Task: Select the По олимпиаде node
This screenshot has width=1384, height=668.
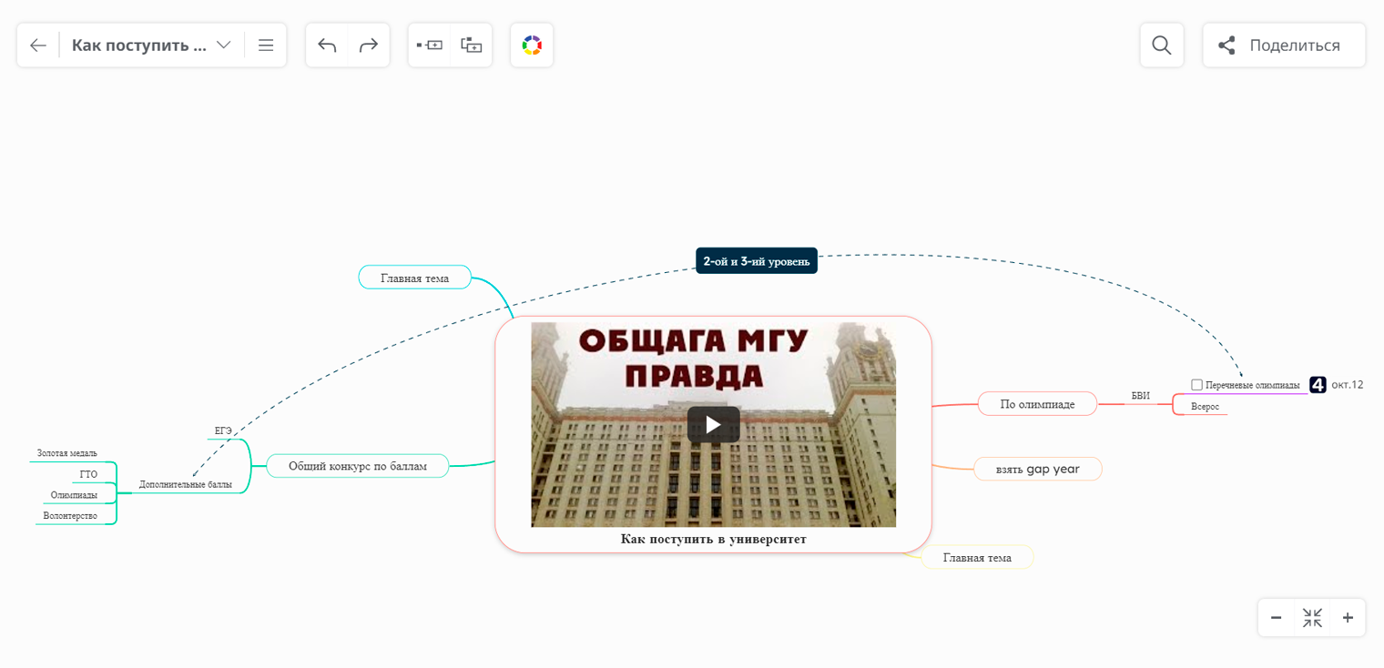Action: [x=1037, y=404]
